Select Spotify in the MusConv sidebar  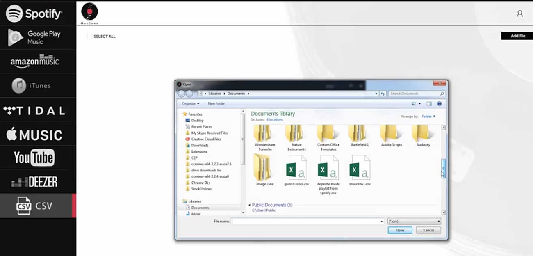pyautogui.click(x=38, y=14)
